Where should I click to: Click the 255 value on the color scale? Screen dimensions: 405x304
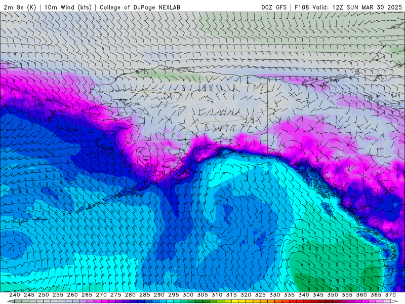point(58,295)
